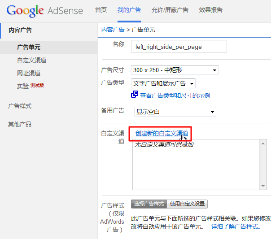The width and height of the screenshot is (271, 239).
Task: Open 其他产品 in the sidebar
Action: point(20,124)
